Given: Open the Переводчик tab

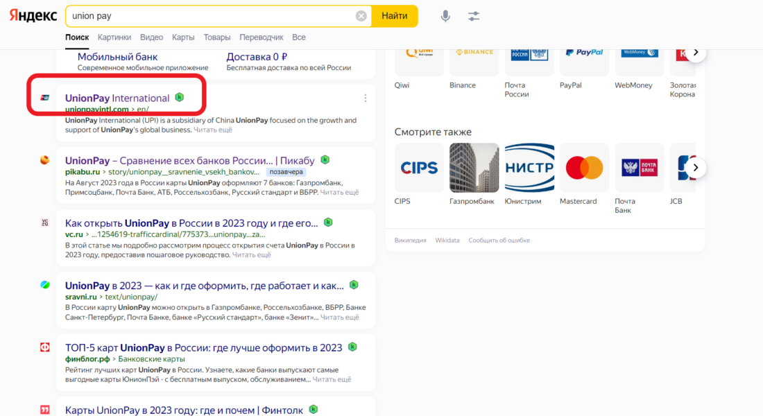Looking at the screenshot, I should [262, 37].
